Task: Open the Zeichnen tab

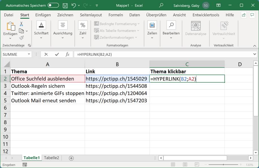Action: pyautogui.click(x=65, y=15)
